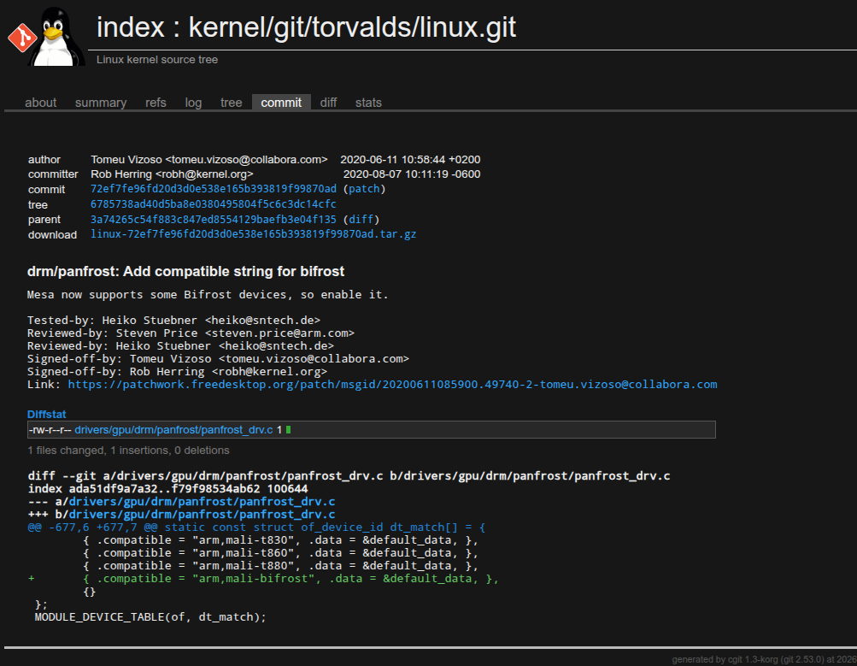Click the MODULE_DEVICE_TABLE line
The width and height of the screenshot is (857, 666).
tap(150, 616)
